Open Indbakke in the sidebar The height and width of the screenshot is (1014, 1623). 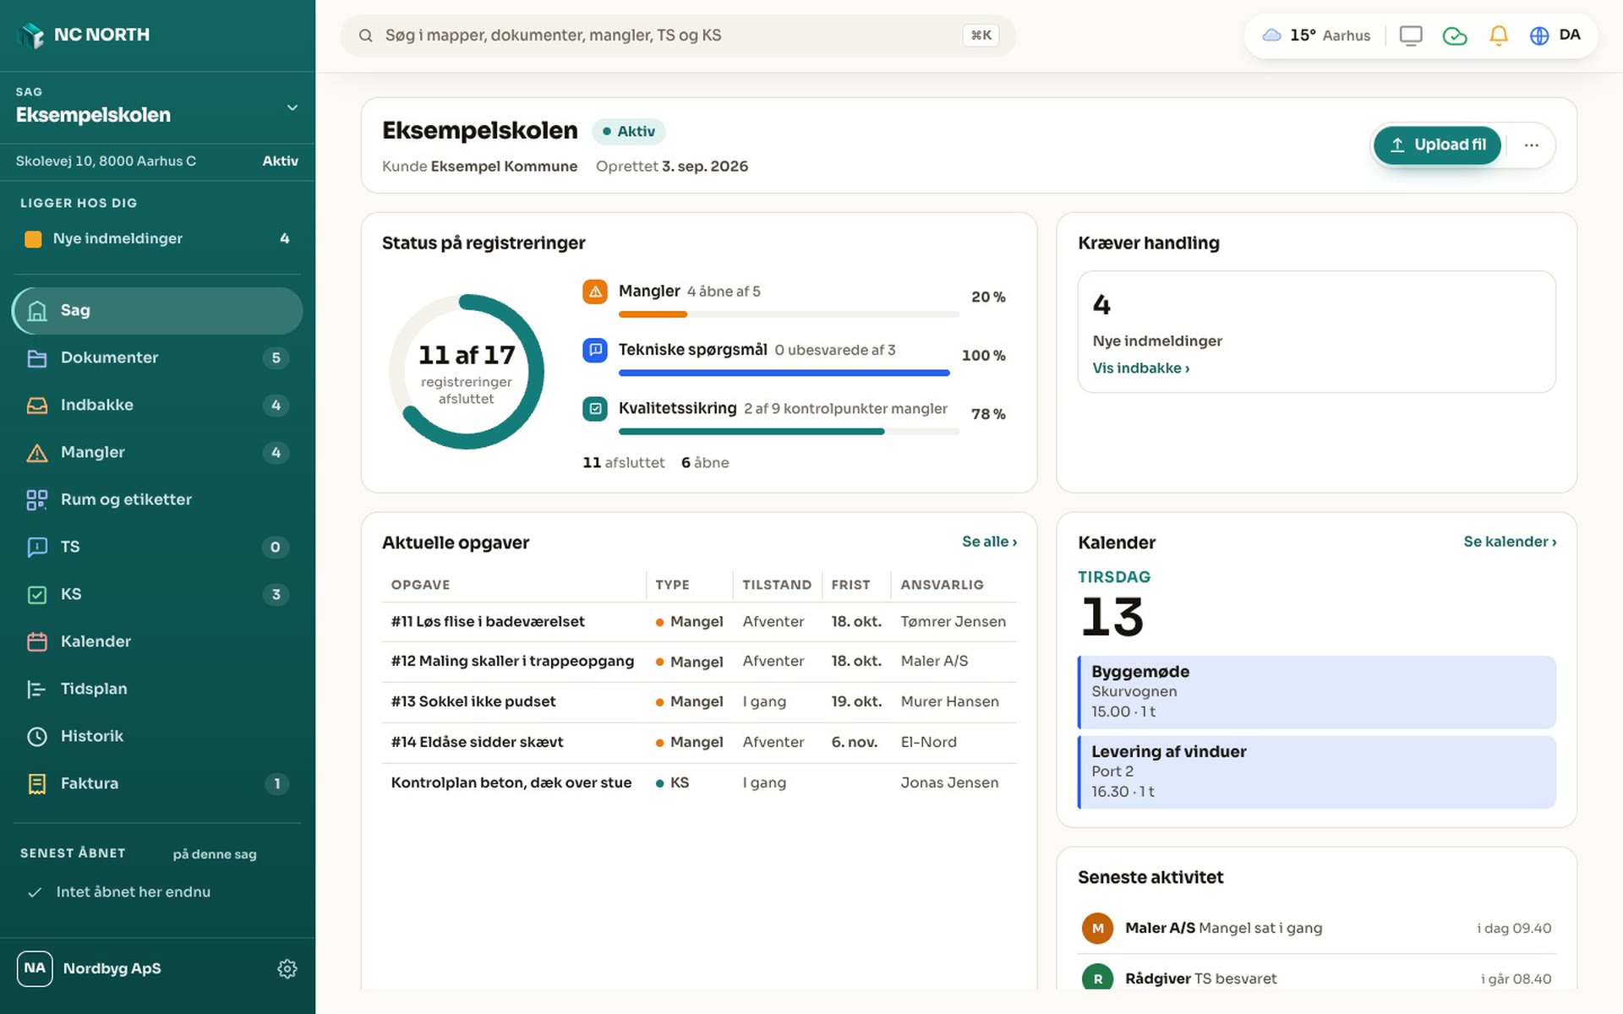point(157,406)
